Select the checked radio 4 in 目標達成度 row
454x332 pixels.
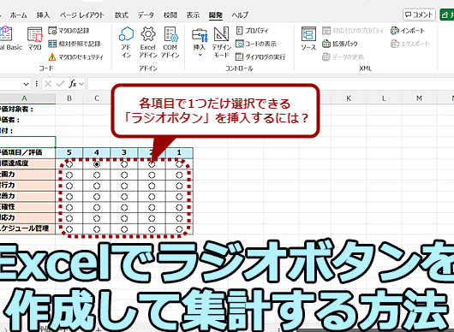pos(97,164)
